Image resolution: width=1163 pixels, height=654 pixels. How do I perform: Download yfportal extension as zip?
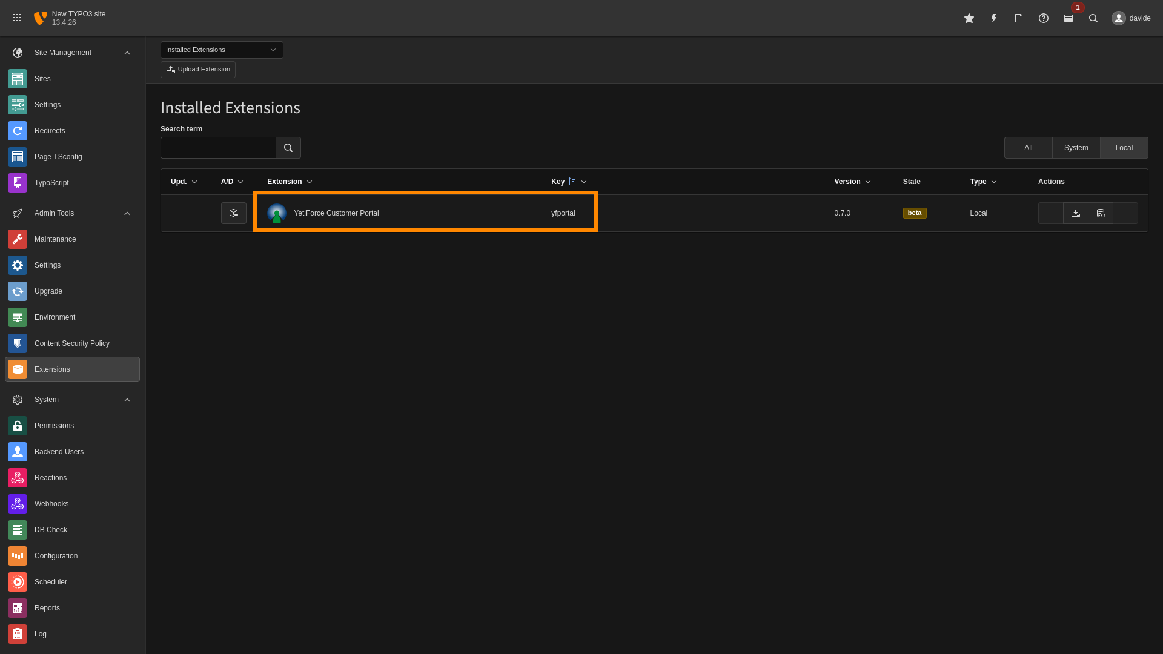(x=1076, y=213)
